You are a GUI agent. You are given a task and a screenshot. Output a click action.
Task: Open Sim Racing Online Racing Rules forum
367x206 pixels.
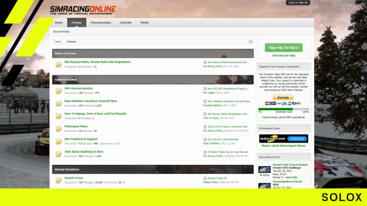tap(97, 62)
